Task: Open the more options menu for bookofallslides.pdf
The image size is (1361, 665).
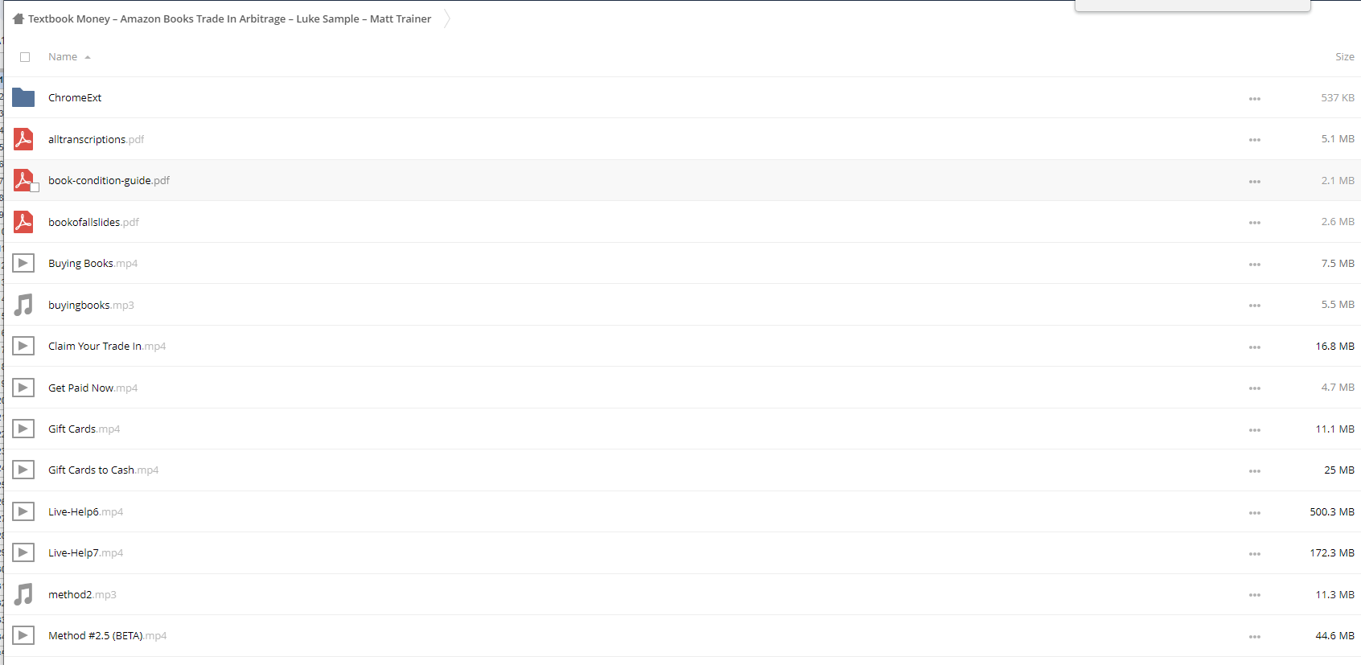Action: click(x=1254, y=223)
